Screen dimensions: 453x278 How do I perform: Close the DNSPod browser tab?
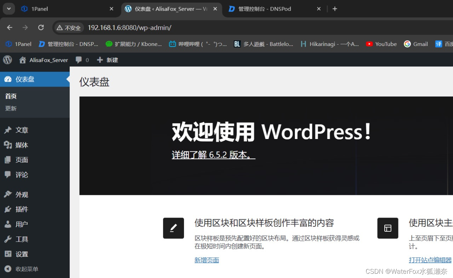tap(319, 9)
